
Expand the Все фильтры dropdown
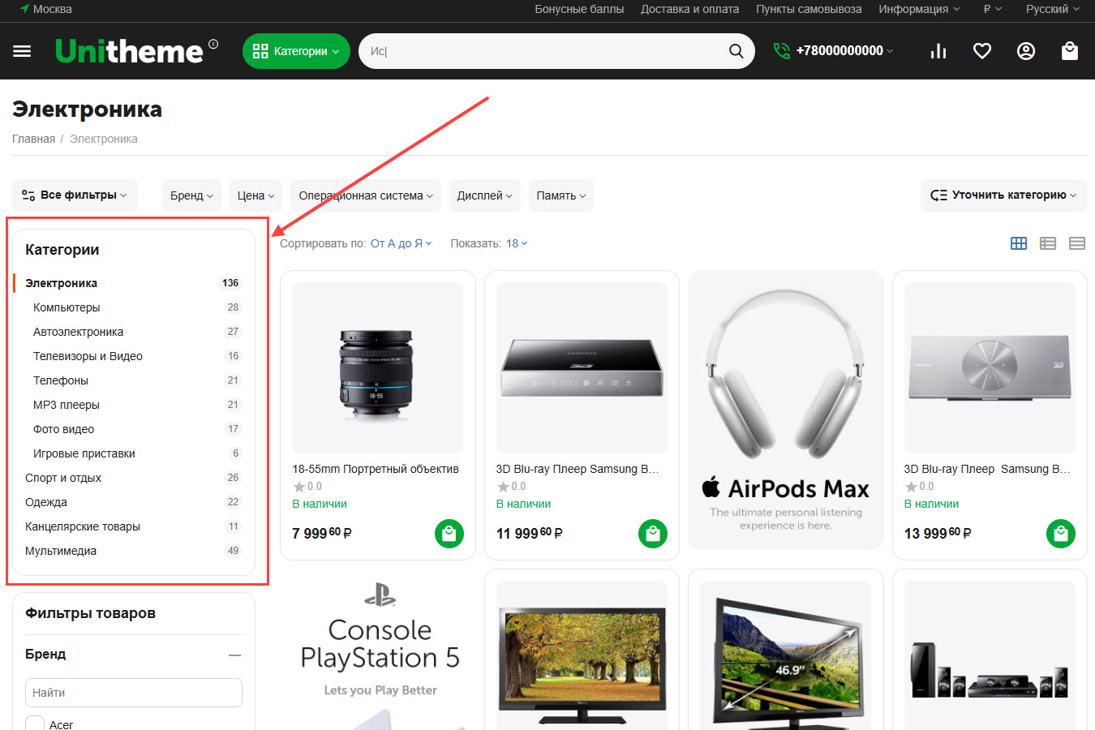coord(75,195)
